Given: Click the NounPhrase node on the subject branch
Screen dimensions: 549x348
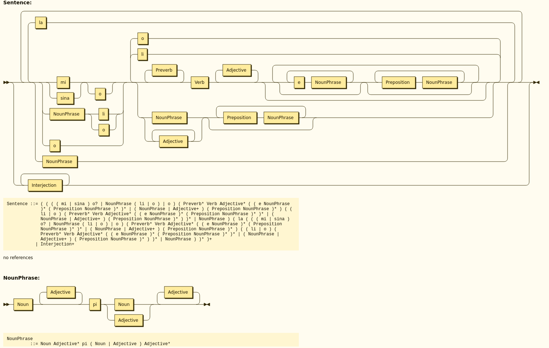Looking at the screenshot, I should (67, 114).
